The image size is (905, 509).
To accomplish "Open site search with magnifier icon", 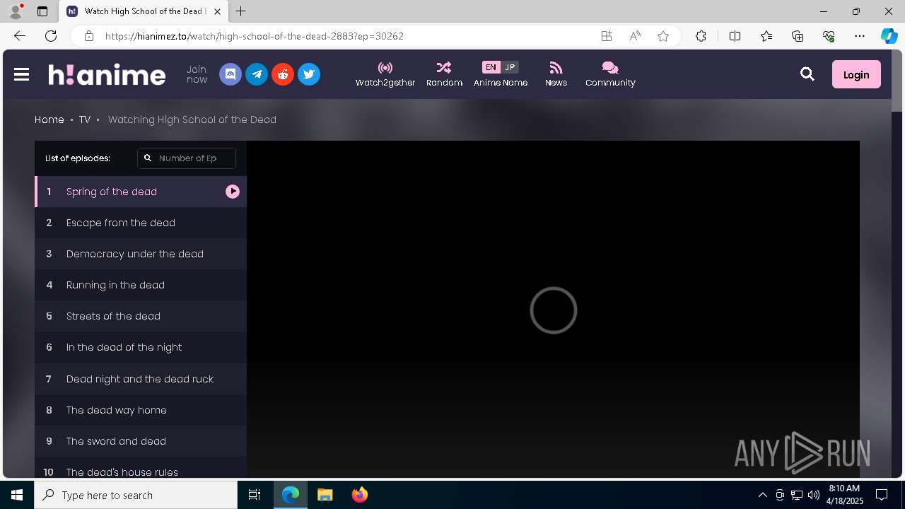I will (807, 74).
